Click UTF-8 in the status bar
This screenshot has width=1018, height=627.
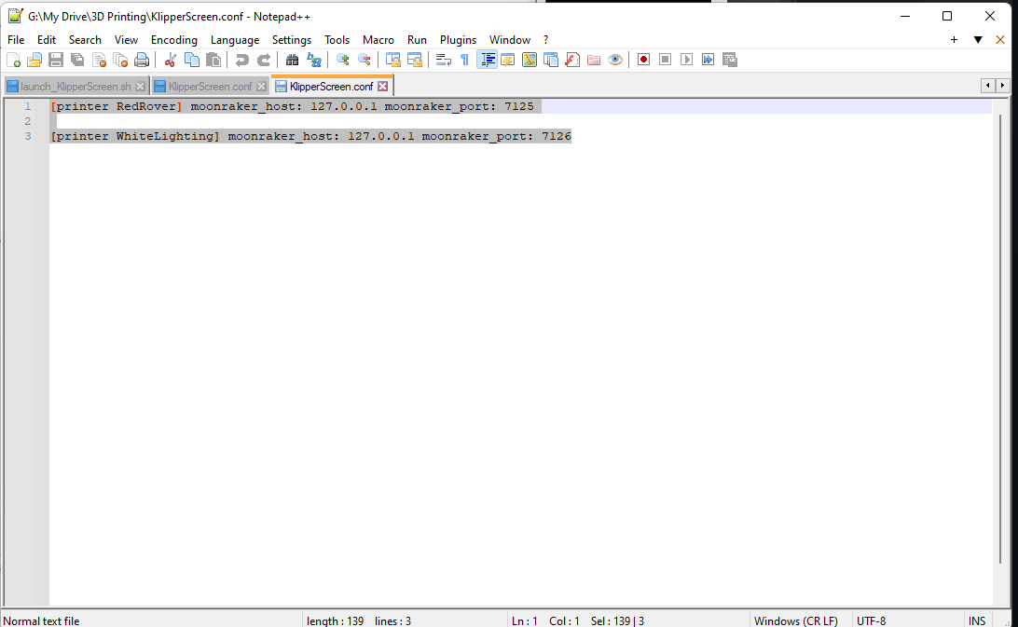click(x=871, y=620)
